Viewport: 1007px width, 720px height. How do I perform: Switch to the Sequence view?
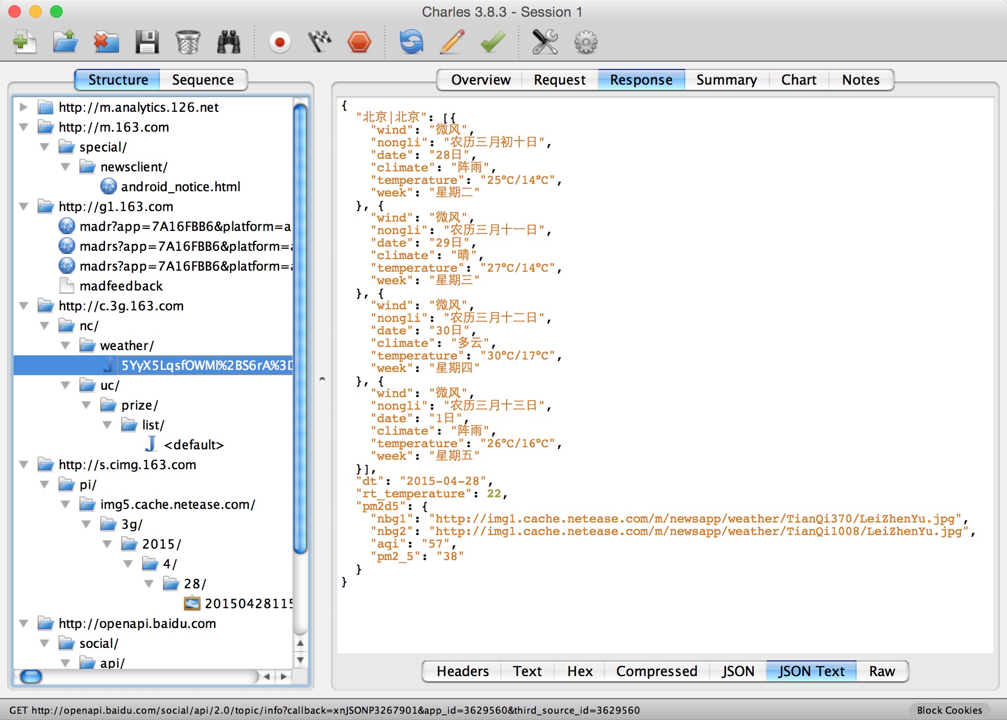click(x=203, y=79)
